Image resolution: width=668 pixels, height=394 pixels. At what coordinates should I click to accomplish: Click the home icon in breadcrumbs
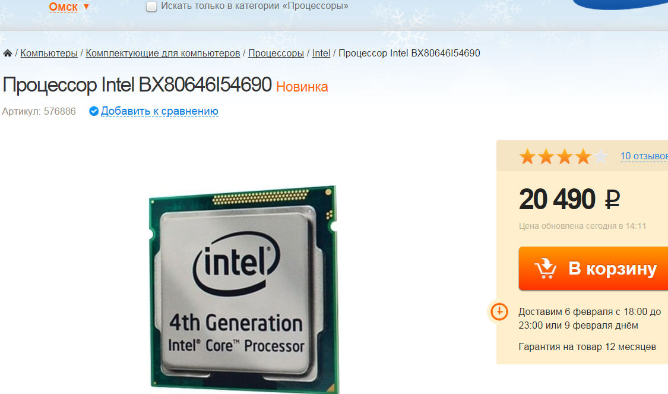coord(7,53)
